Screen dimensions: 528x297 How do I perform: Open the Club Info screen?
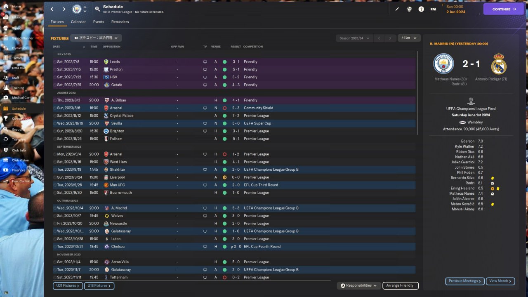(19, 151)
